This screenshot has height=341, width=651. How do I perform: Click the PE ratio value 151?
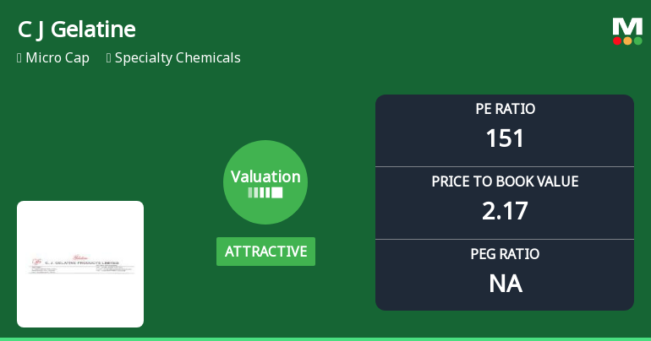[x=505, y=138]
